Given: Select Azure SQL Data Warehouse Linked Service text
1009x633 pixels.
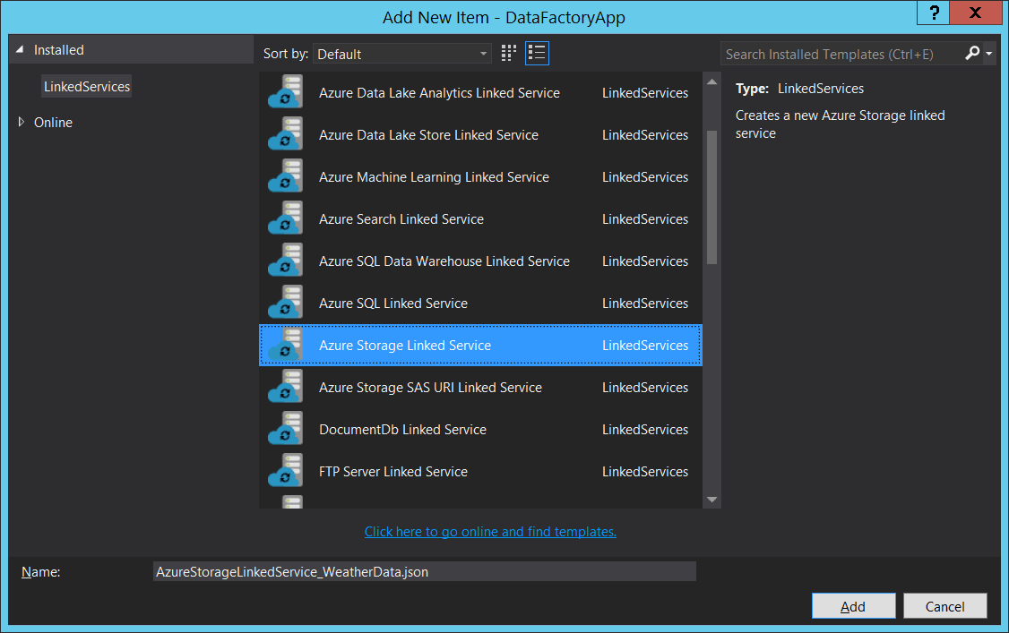Looking at the screenshot, I should pyautogui.click(x=444, y=261).
